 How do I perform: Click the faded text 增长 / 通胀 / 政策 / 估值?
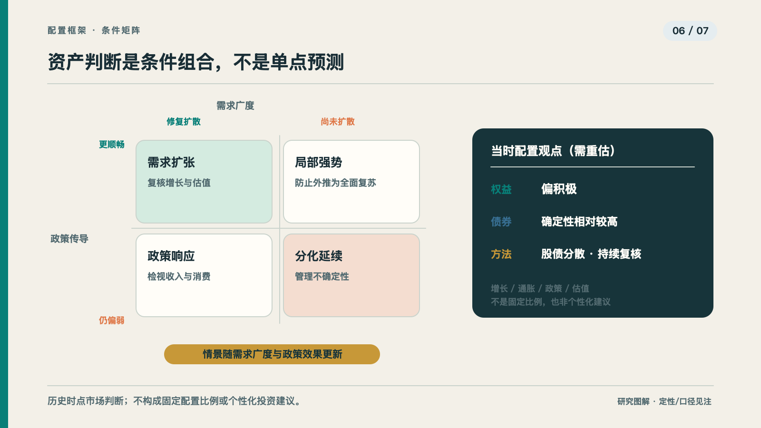[540, 289]
